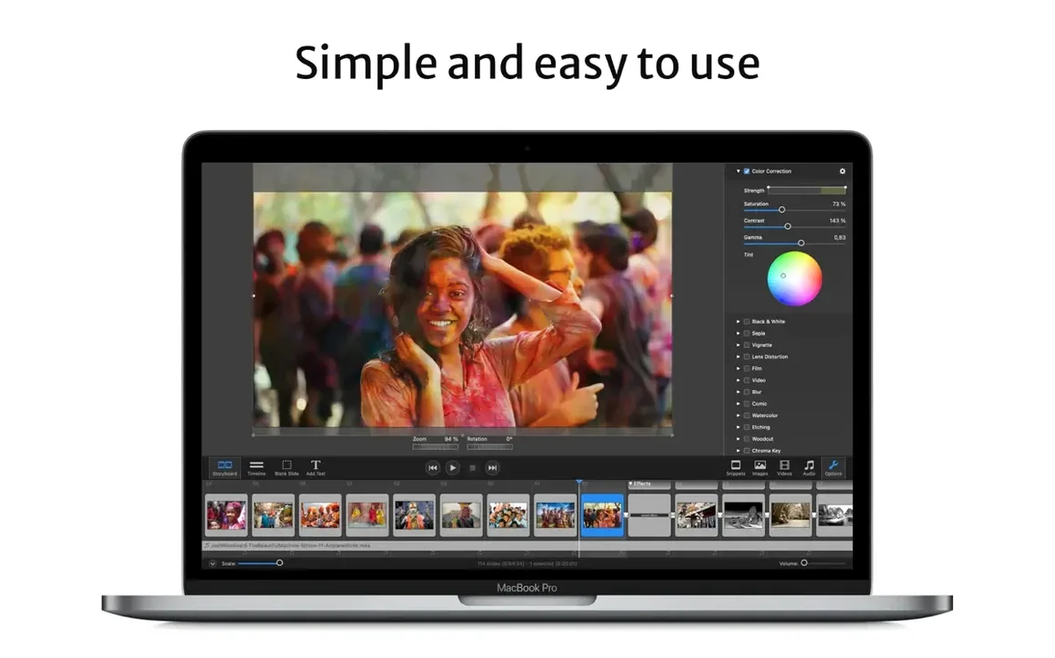Open the Videos browser
1055x658 pixels.
click(x=785, y=468)
